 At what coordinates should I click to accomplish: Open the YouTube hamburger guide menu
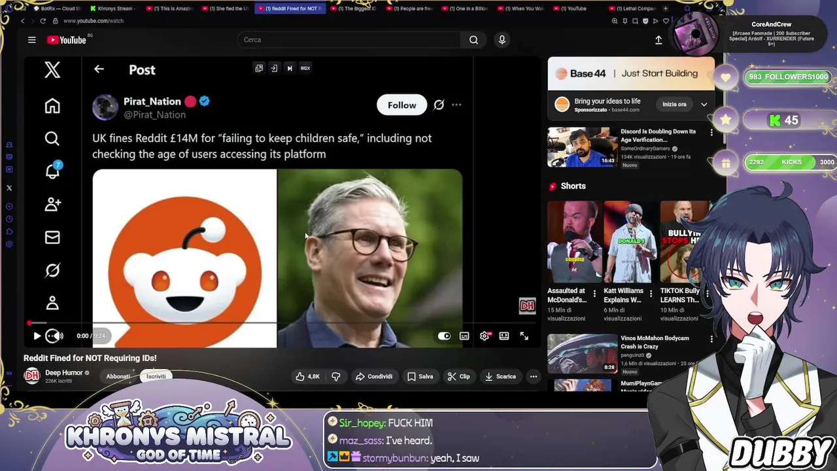[31, 40]
